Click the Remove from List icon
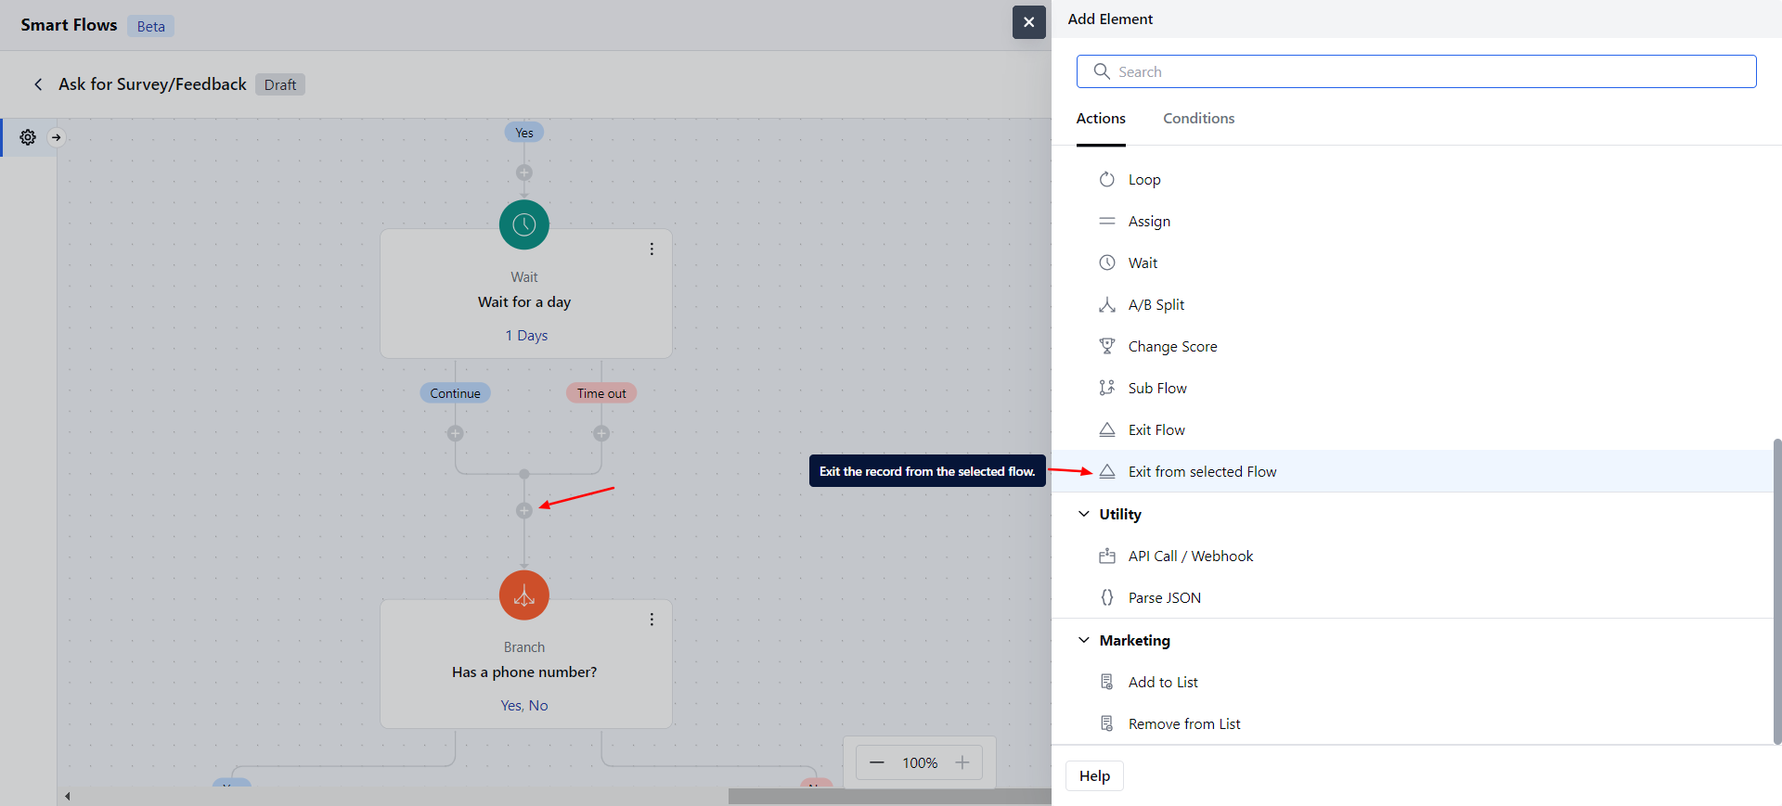Viewport: 1782px width, 806px height. pyautogui.click(x=1106, y=723)
